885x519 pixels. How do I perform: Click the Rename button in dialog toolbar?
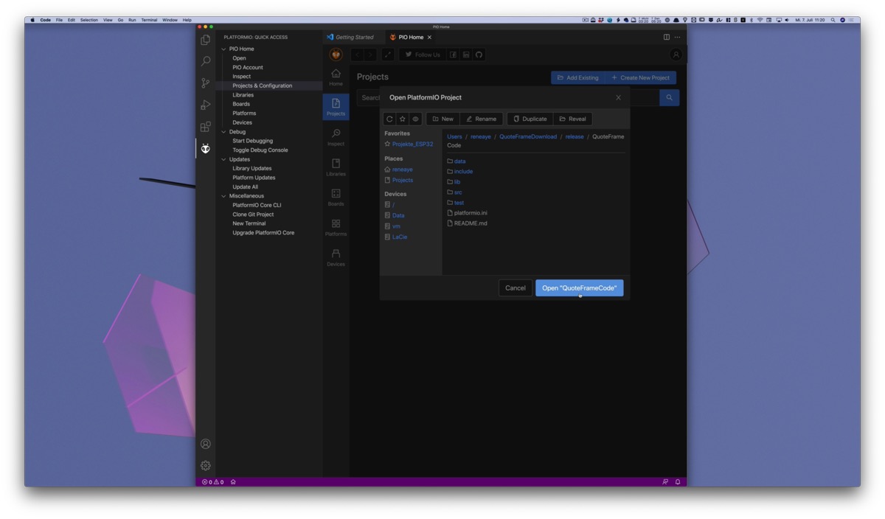(x=481, y=119)
